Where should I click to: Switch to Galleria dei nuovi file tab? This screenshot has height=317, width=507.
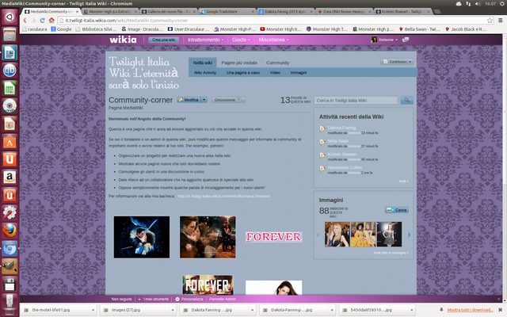[x=169, y=11]
